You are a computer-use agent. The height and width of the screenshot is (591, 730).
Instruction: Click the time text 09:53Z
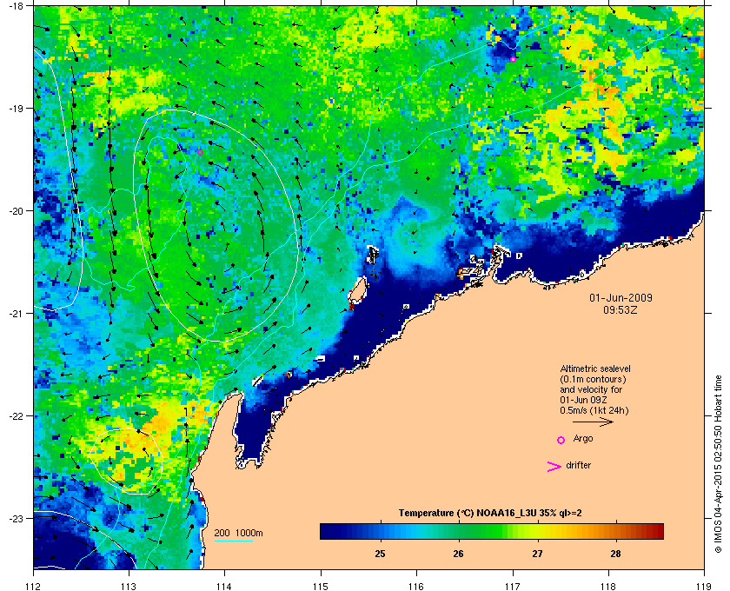coord(620,309)
